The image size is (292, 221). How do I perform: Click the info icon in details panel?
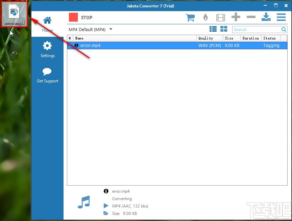click(106, 191)
